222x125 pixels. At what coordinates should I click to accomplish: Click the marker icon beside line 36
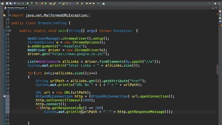point(5,96)
